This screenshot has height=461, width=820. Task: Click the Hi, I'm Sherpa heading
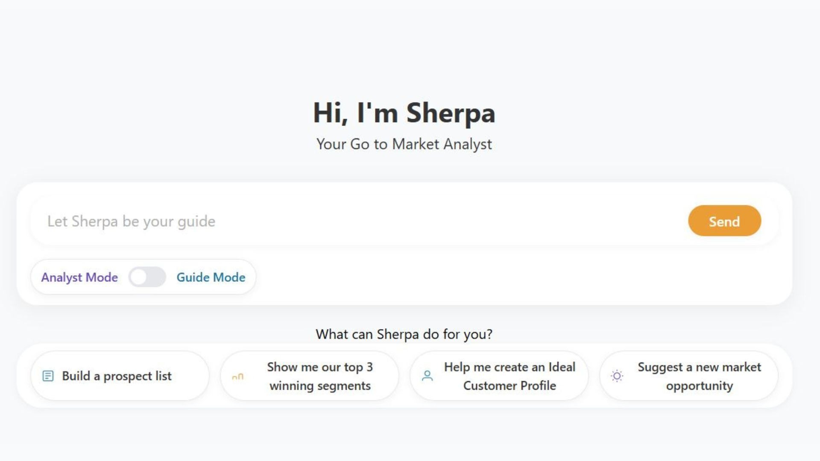(404, 113)
